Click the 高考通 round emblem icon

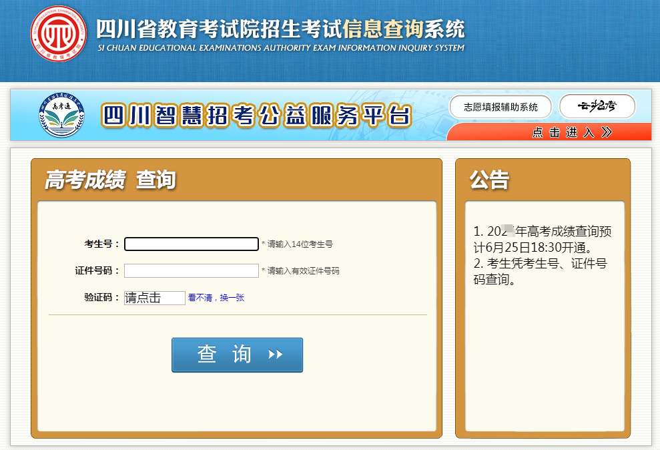pyautogui.click(x=61, y=115)
